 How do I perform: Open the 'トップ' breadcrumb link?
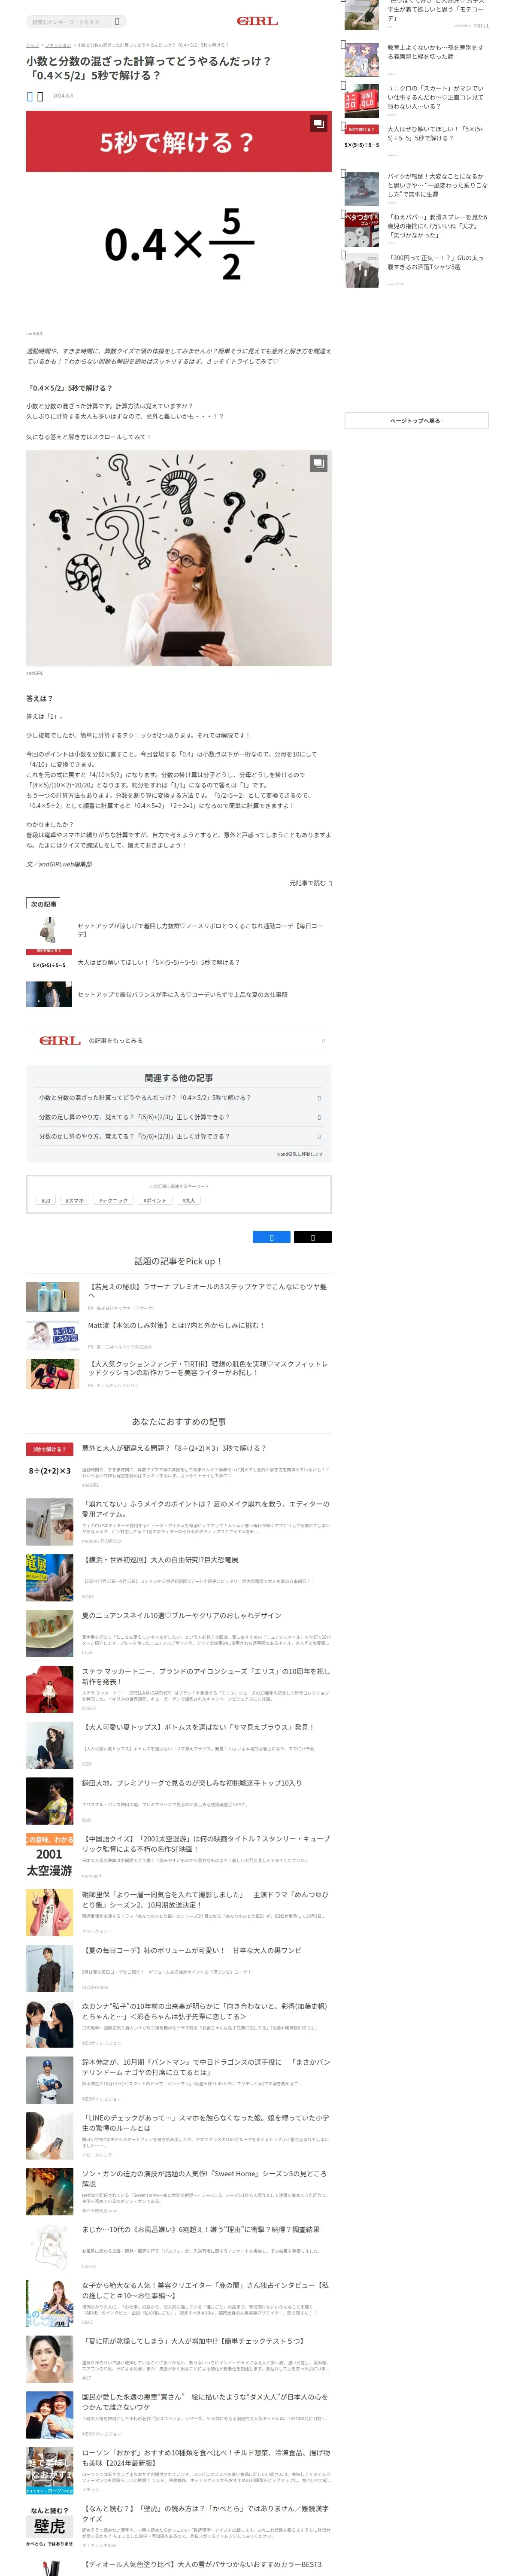coord(32,45)
